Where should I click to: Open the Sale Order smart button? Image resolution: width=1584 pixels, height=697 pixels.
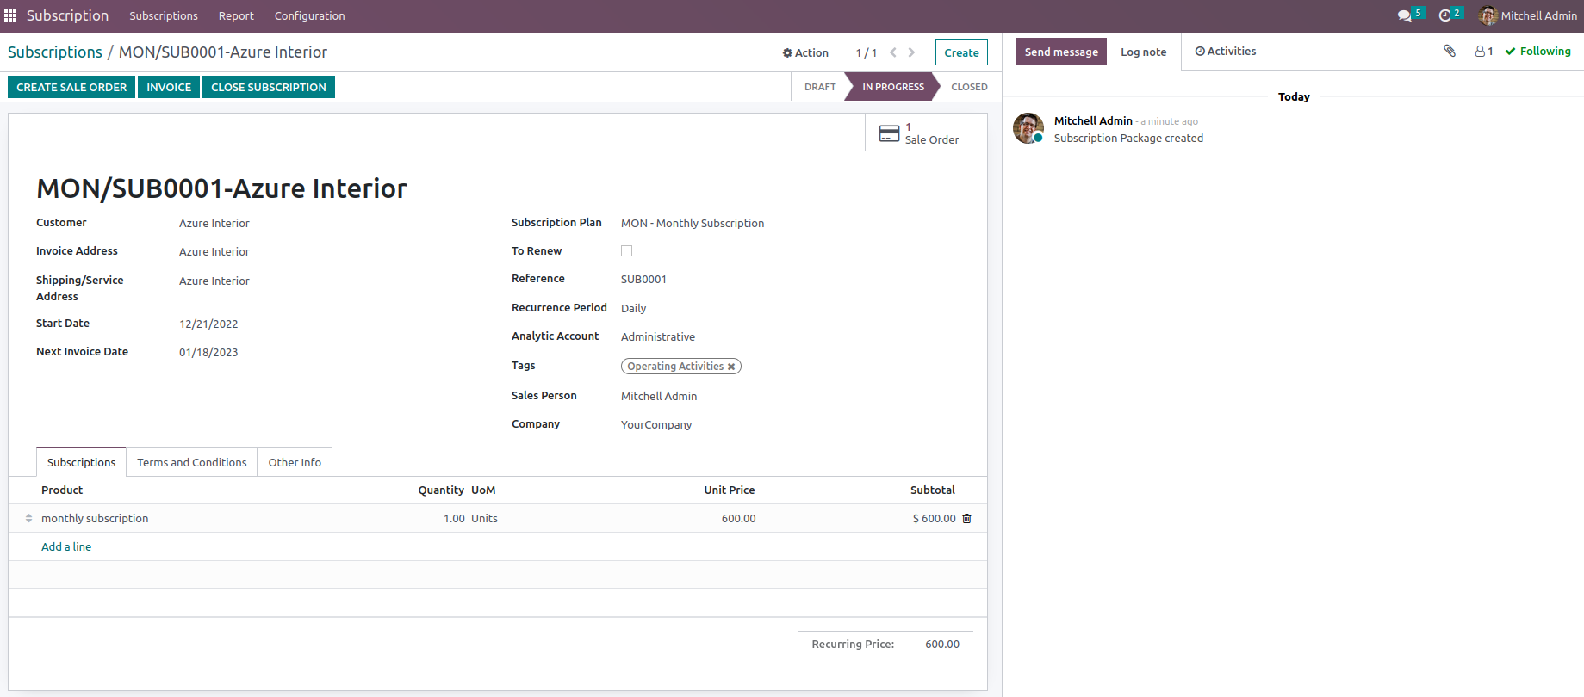tap(926, 133)
